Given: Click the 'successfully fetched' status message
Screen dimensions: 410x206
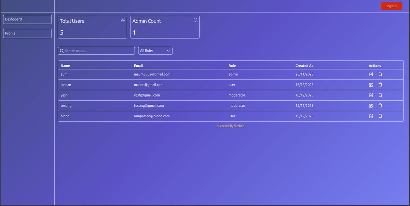Looking at the screenshot, I should coord(231,126).
